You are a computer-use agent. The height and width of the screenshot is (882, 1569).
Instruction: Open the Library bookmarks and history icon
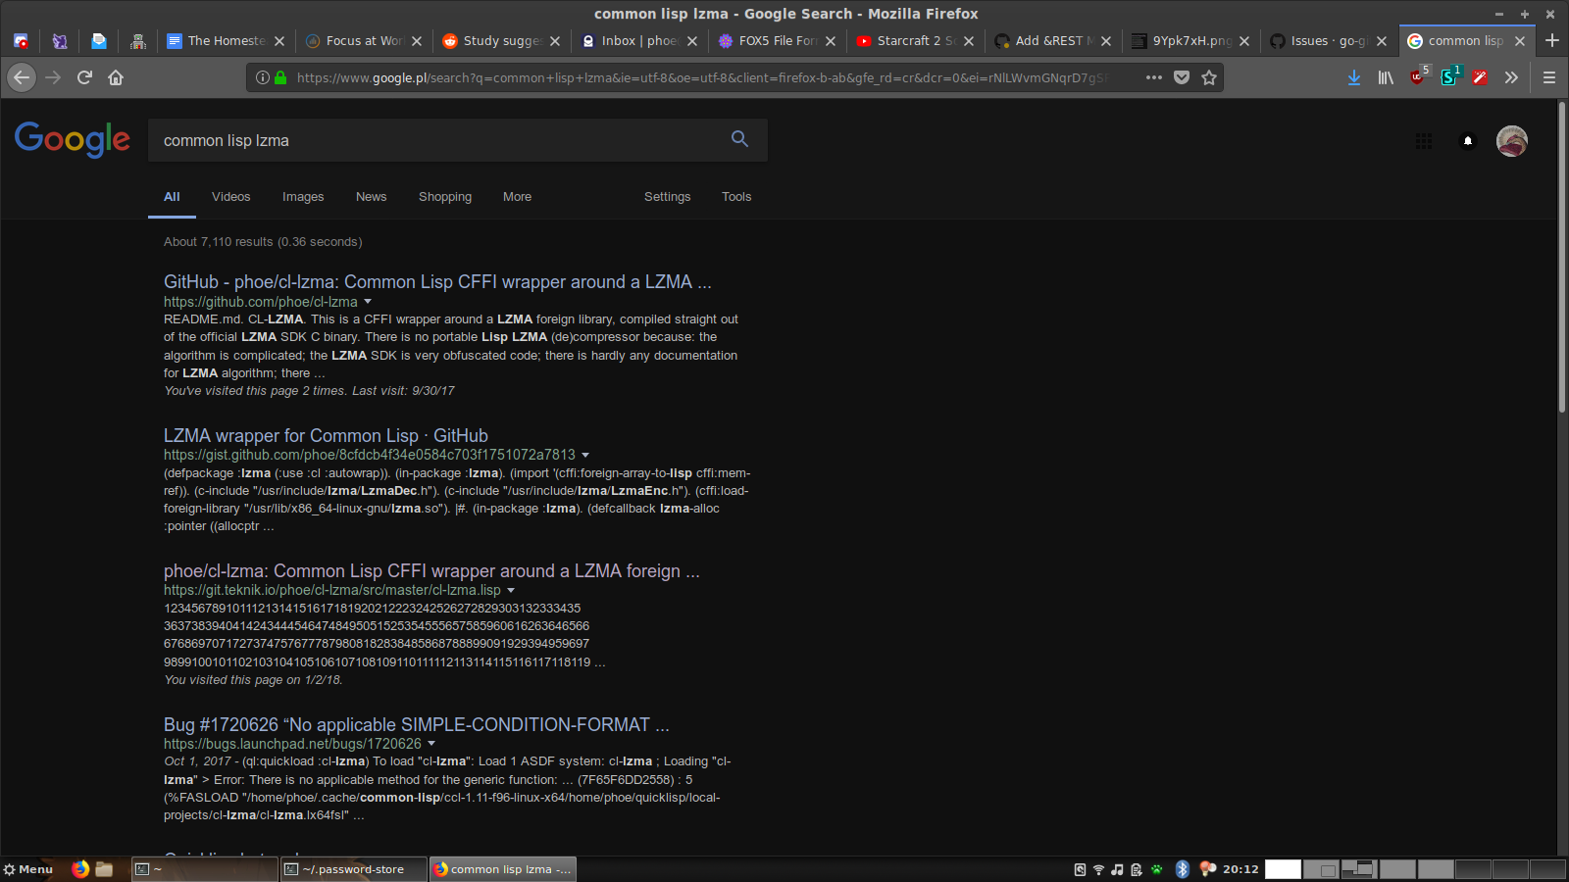pyautogui.click(x=1386, y=77)
